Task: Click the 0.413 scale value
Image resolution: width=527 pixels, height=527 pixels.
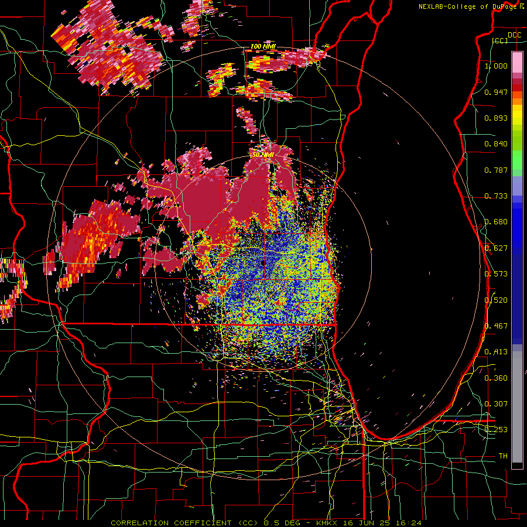Action: pos(496,352)
